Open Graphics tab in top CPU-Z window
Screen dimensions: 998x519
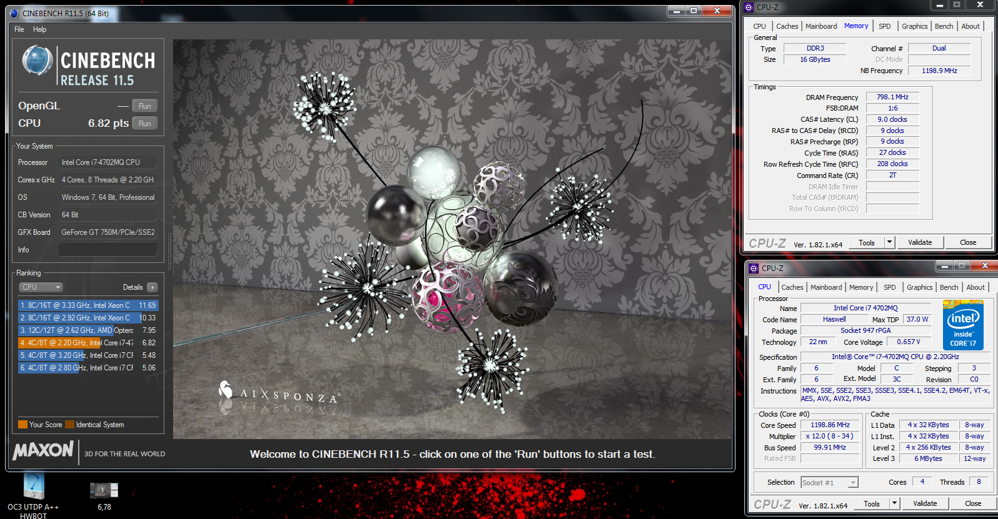pos(914,26)
